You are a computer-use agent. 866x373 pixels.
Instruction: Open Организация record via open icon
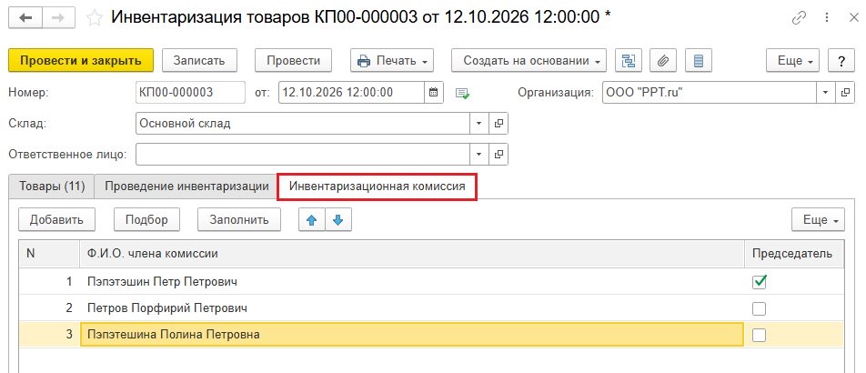[x=844, y=92]
